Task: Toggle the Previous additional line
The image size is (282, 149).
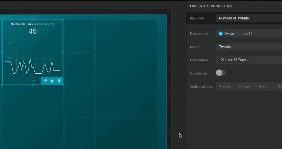Action: point(225,87)
